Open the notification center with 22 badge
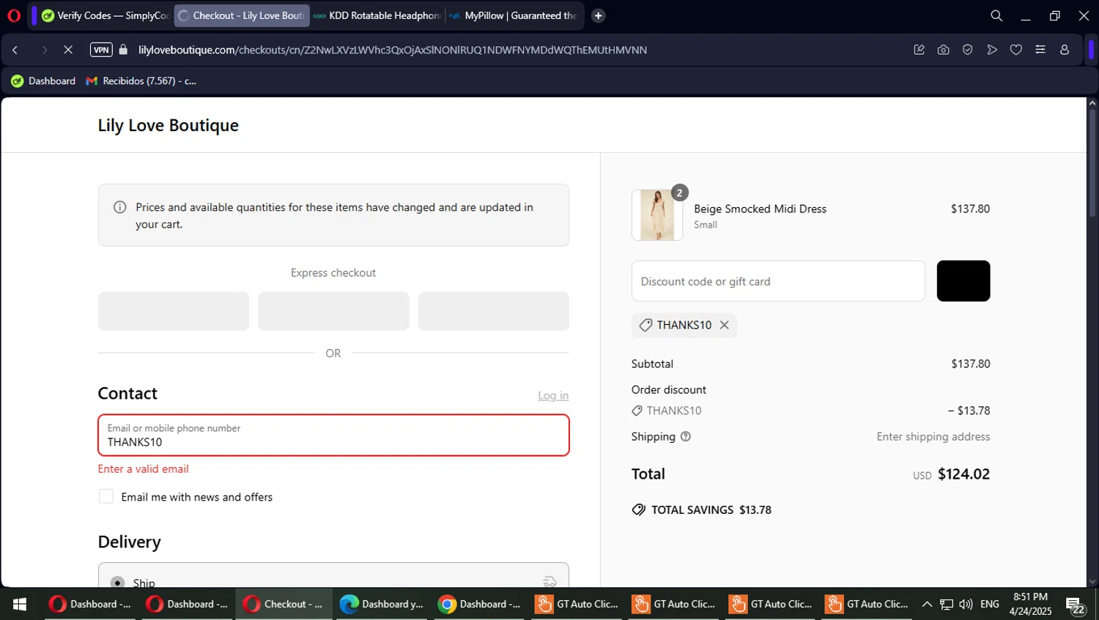The image size is (1099, 620). coord(1075,605)
